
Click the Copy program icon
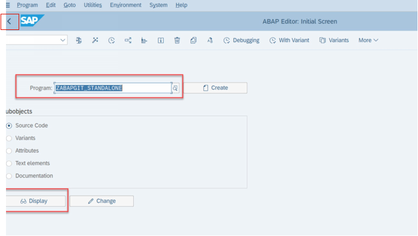[194, 40]
